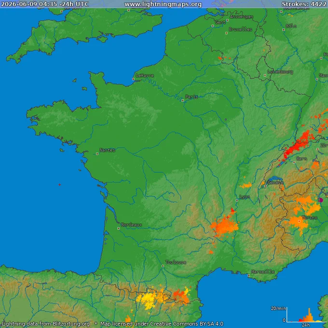Click the Gent city marker square
The height and width of the screenshot is (328, 328).
click(213, 26)
